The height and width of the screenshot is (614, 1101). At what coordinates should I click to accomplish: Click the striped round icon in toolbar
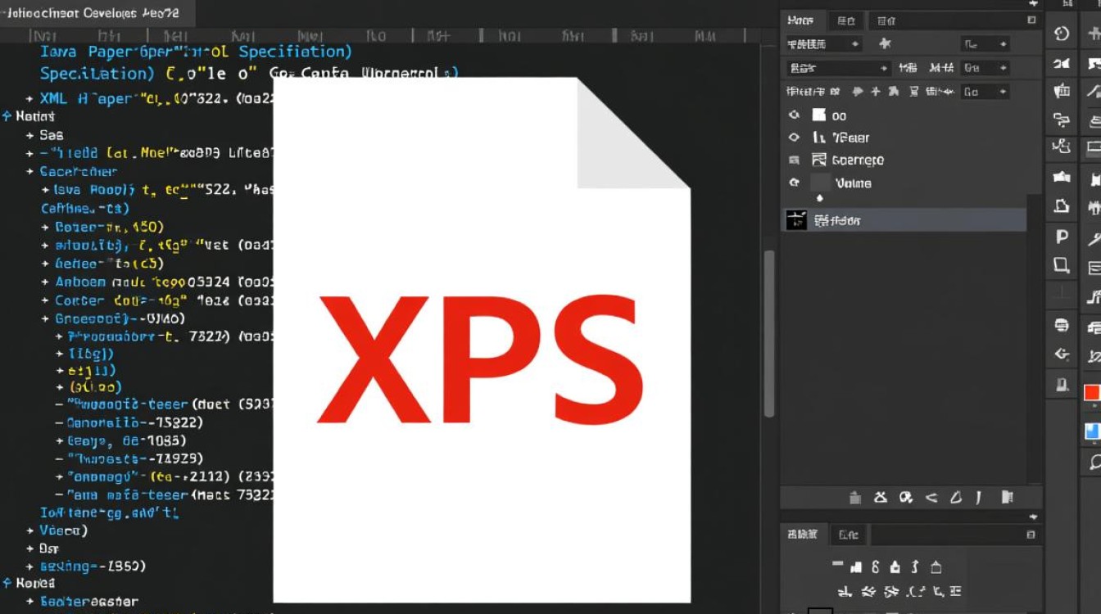coord(1062,325)
